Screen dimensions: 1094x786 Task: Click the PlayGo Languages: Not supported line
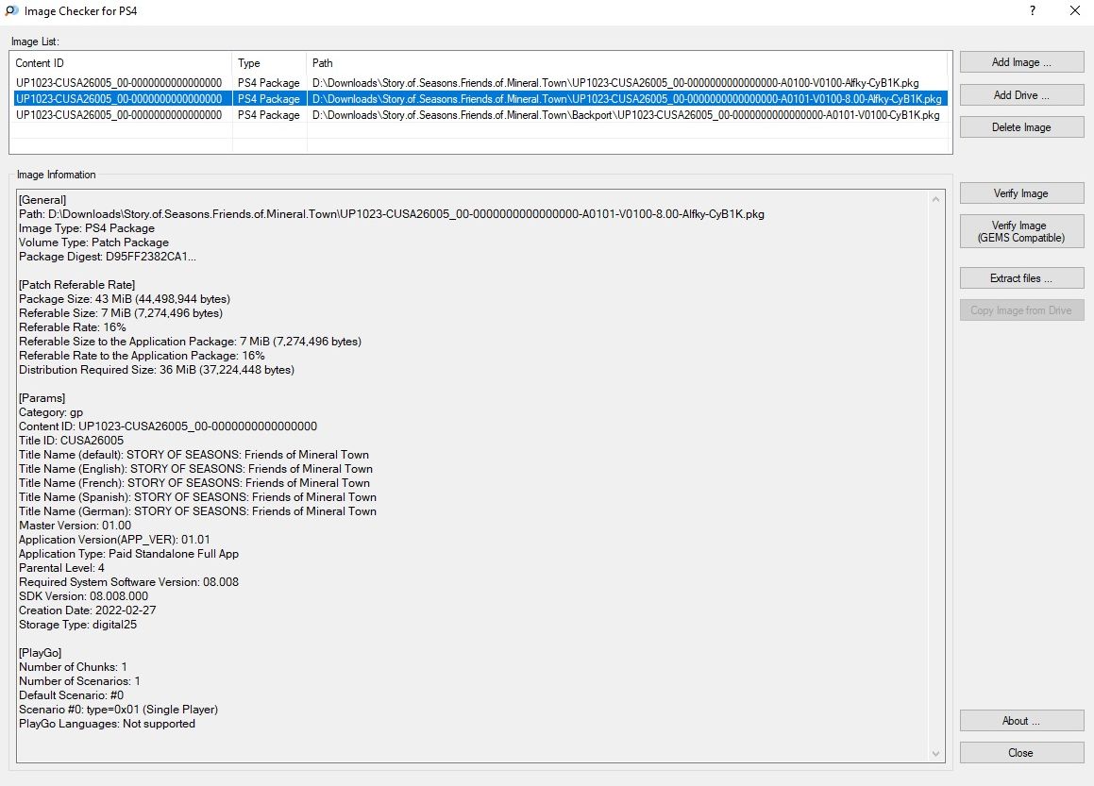[107, 723]
